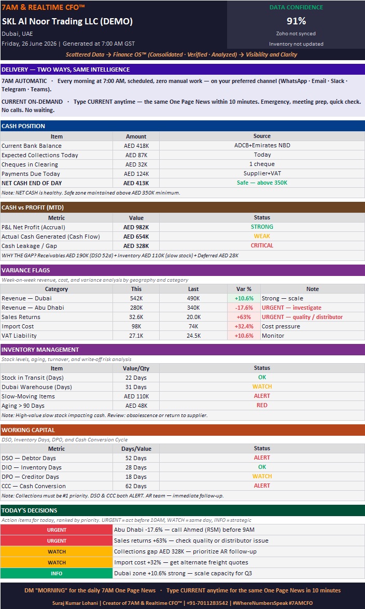Click Revenue — Dubai 'This' value 542K
Viewport: 365px width, 609px height.
[x=136, y=298]
